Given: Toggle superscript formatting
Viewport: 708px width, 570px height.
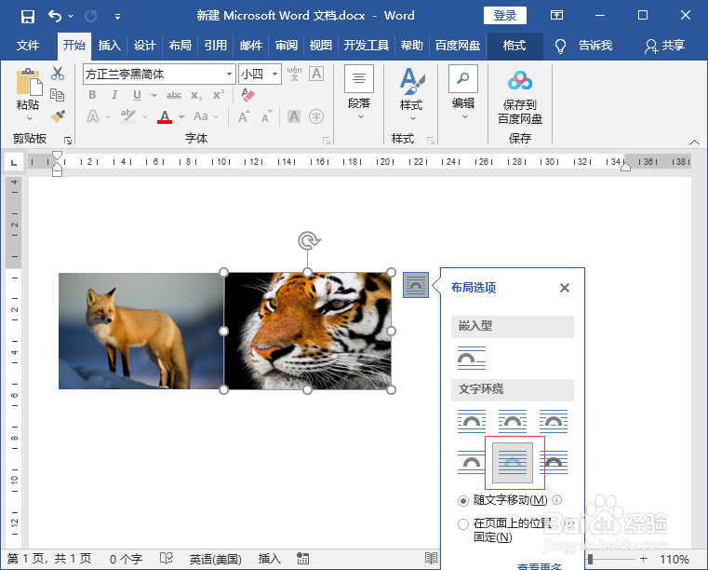Looking at the screenshot, I should (x=219, y=95).
